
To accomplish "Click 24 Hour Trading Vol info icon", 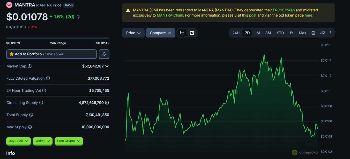I will tap(44, 90).
